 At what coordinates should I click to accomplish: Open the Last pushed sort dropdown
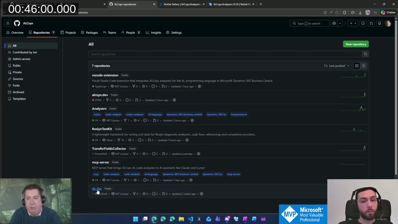337,66
